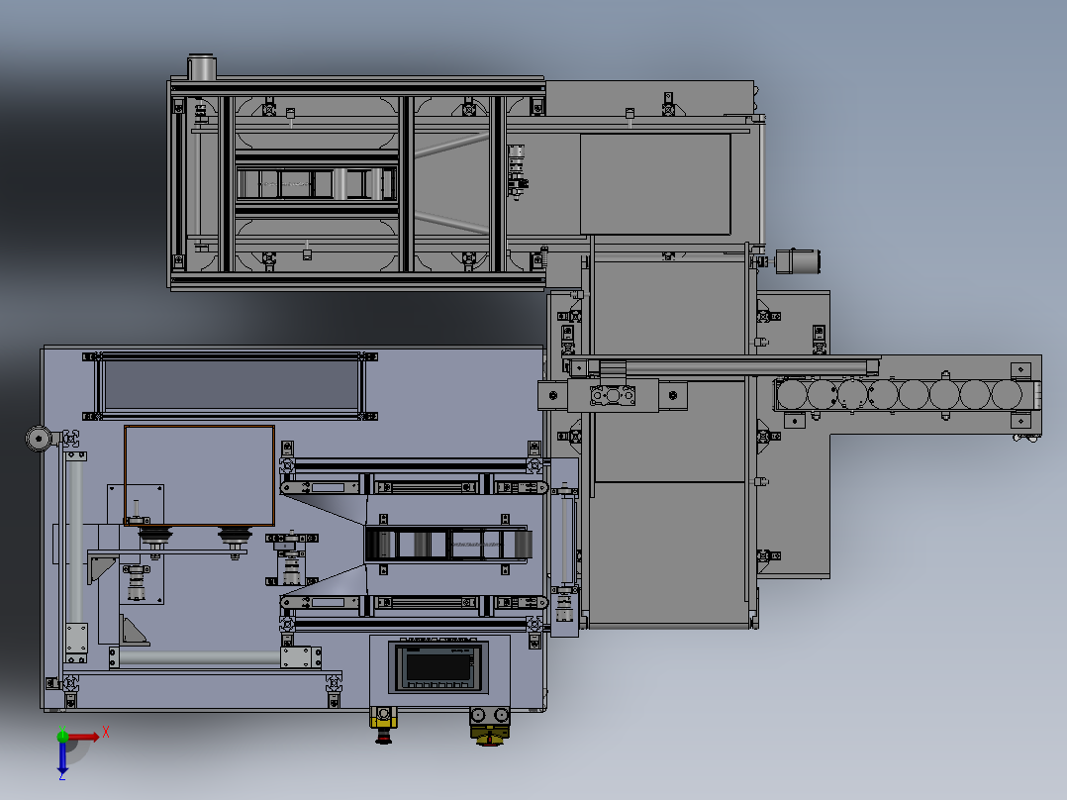This screenshot has height=800, width=1067.
Task: Select the yellow switch housing with two round knobs
Action: (490, 726)
